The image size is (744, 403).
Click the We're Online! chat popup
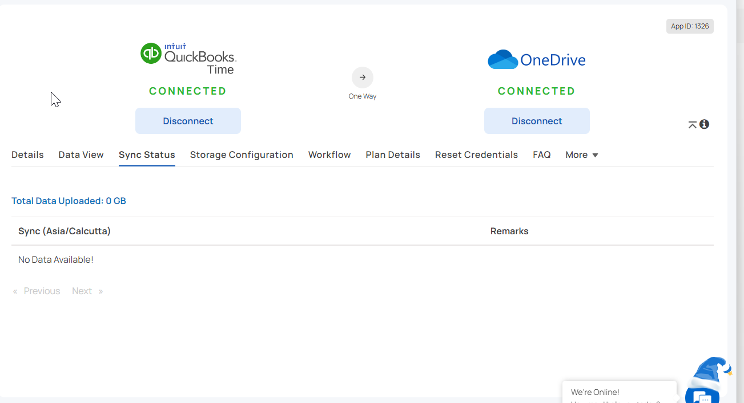[x=620, y=392]
